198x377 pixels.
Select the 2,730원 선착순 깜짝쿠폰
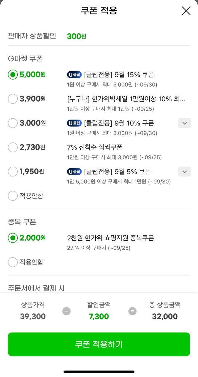pos(13,147)
